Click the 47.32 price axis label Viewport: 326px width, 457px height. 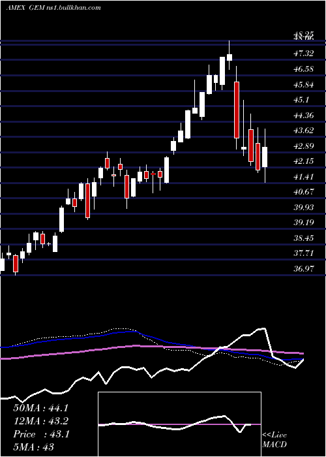pyautogui.click(x=304, y=54)
